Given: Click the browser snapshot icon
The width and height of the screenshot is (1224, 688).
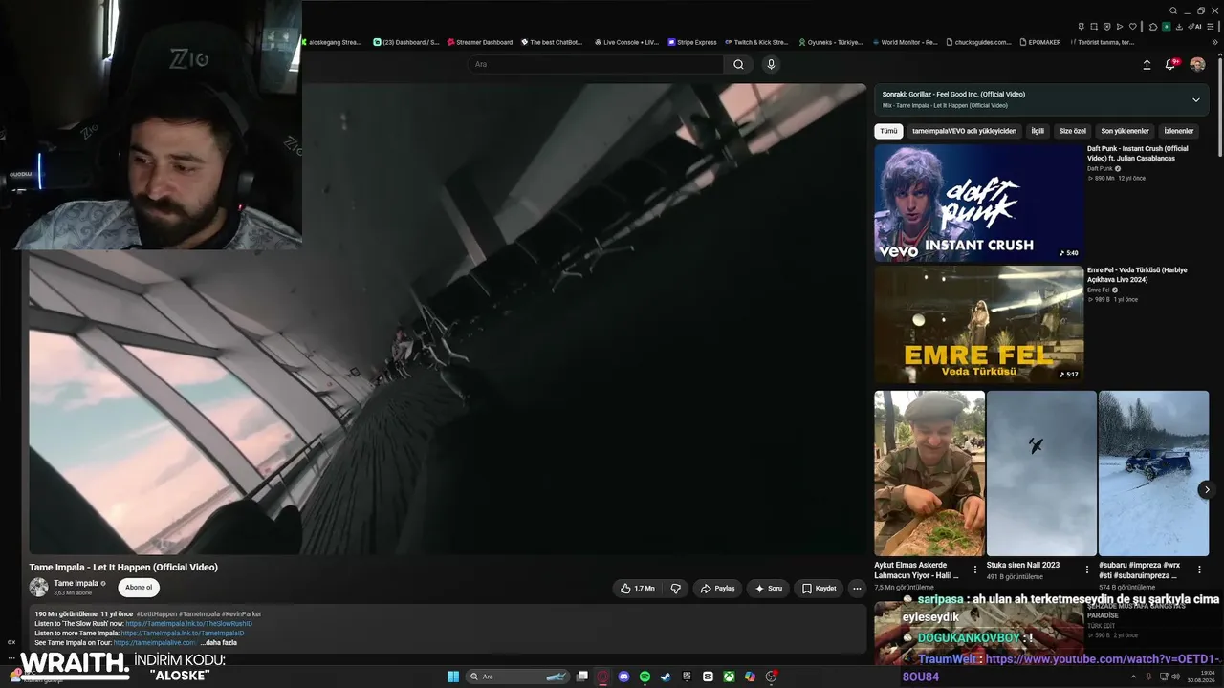Looking at the screenshot, I should 1094,27.
